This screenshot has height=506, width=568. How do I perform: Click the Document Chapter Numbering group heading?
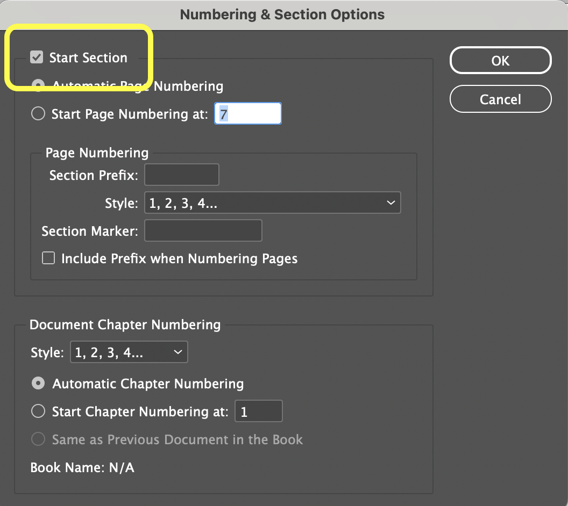click(x=125, y=324)
